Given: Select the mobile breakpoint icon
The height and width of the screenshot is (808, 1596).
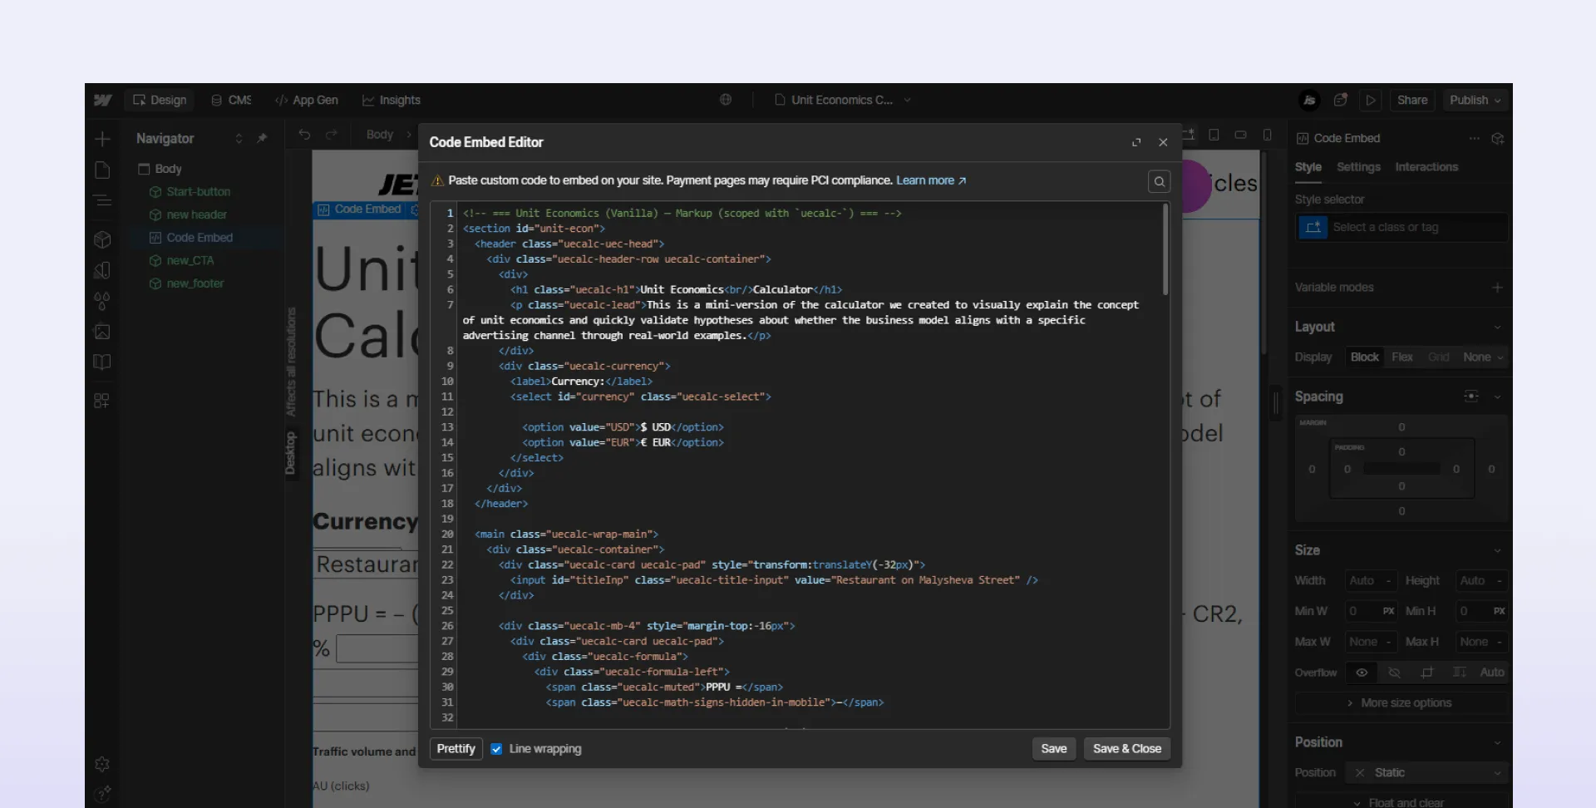Looking at the screenshot, I should pyautogui.click(x=1267, y=135).
